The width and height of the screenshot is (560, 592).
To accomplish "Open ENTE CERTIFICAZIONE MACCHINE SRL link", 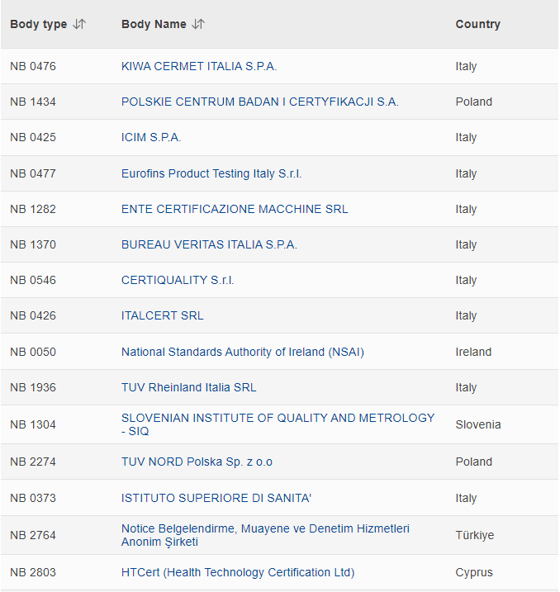I will click(x=235, y=209).
